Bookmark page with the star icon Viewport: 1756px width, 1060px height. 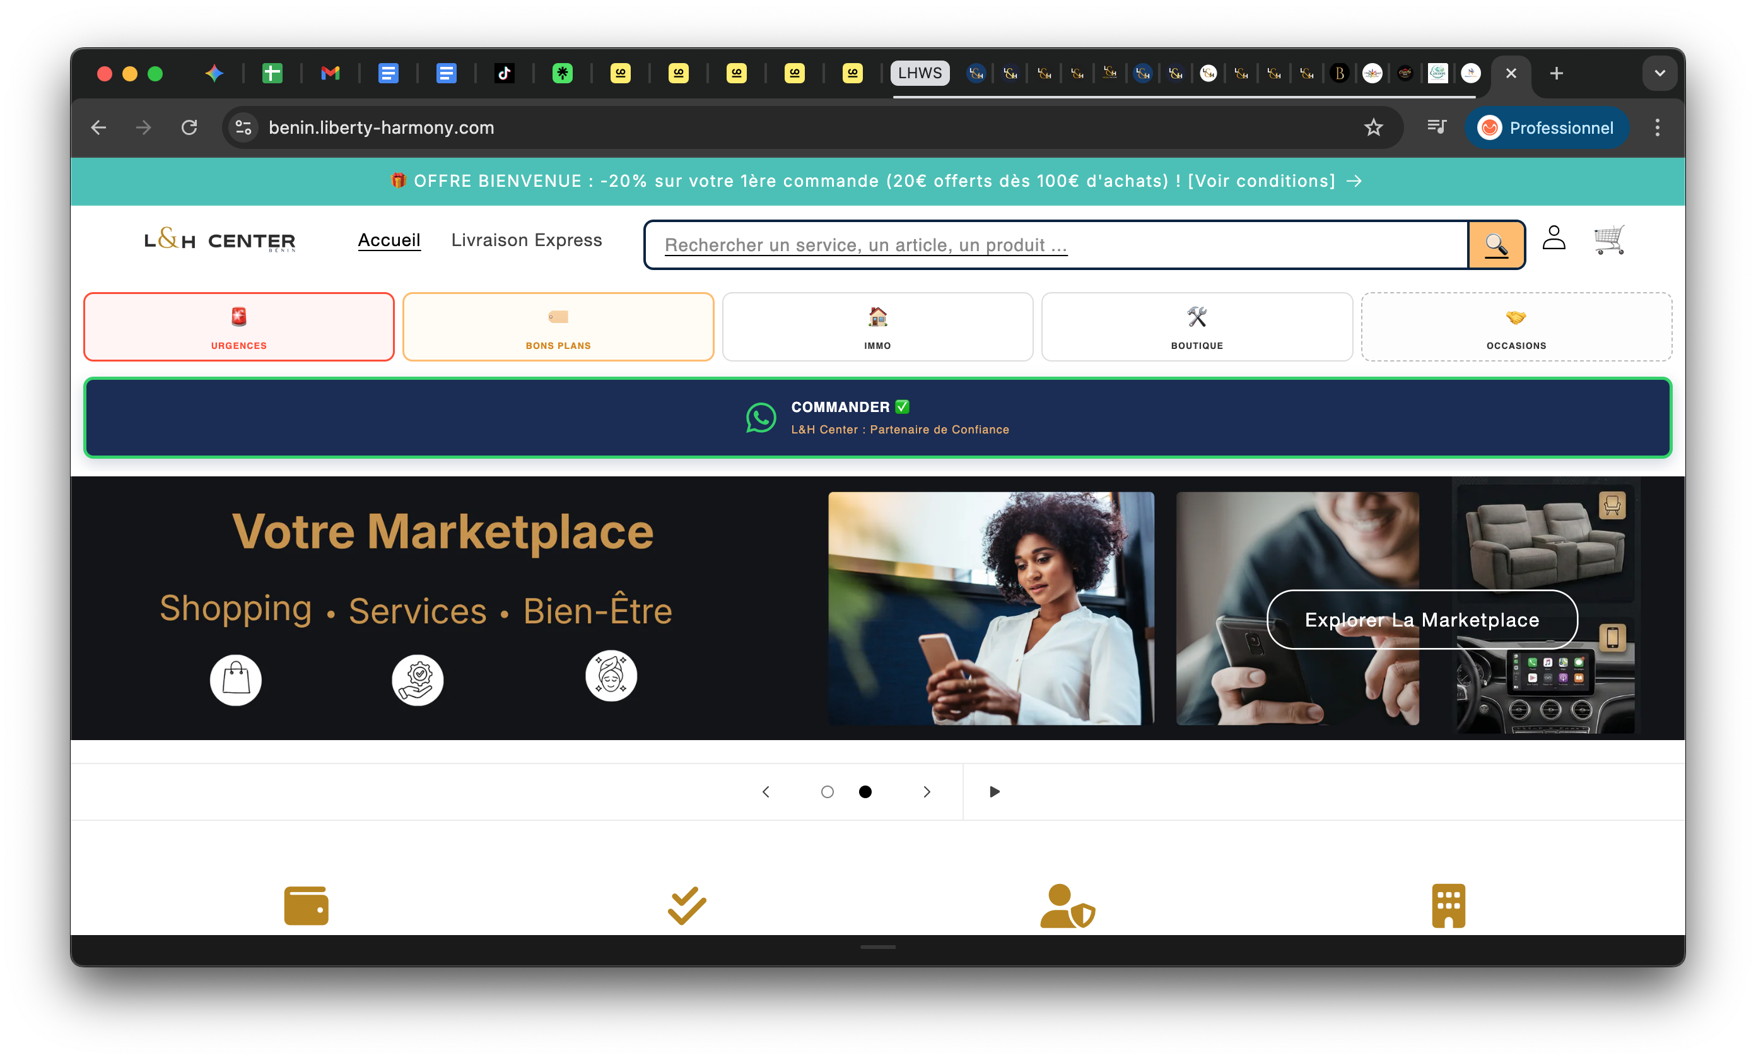click(1373, 127)
